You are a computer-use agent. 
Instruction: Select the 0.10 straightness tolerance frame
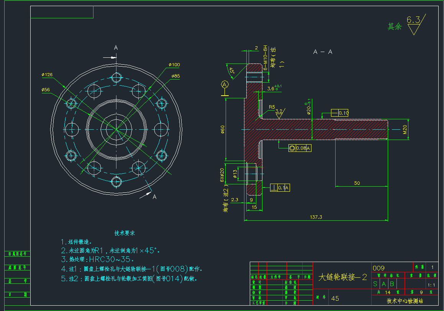tap(340, 113)
